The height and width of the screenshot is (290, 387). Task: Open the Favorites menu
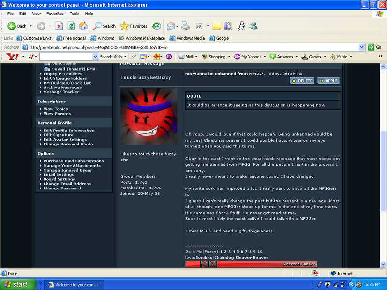point(55,14)
